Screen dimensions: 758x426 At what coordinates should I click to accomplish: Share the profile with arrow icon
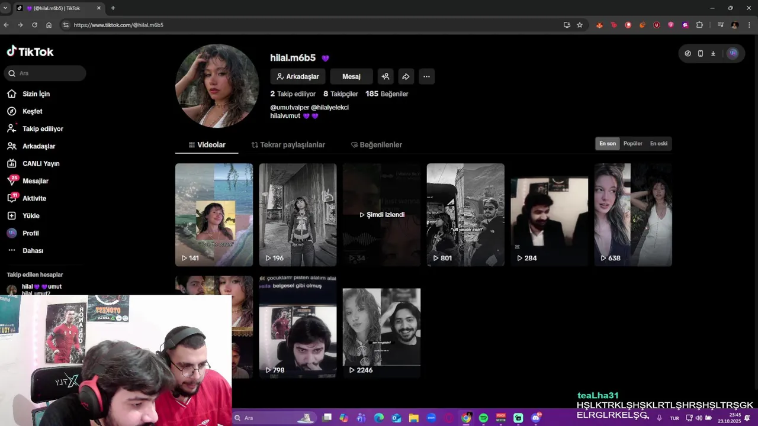pos(406,76)
